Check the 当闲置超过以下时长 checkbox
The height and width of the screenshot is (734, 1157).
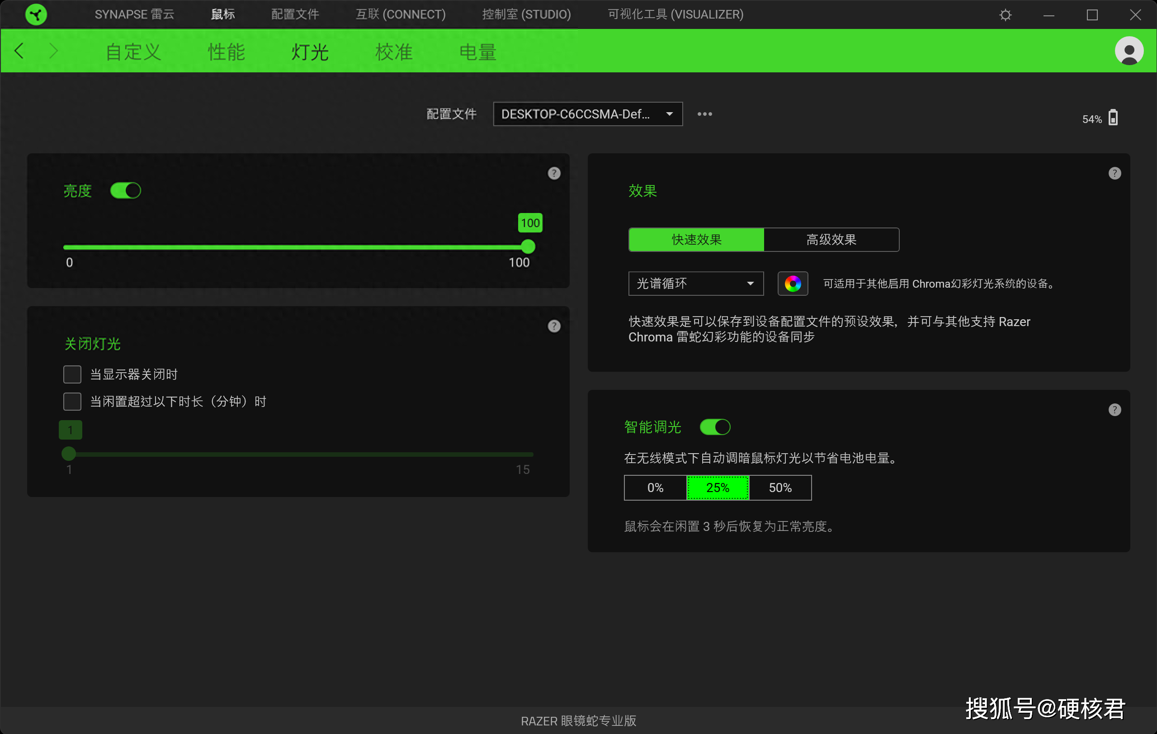[x=72, y=401]
